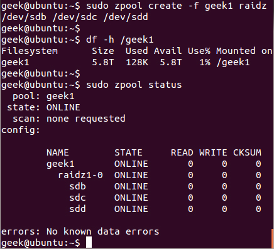
Task: Click the 'sudo zpool status' command
Action: point(134,85)
